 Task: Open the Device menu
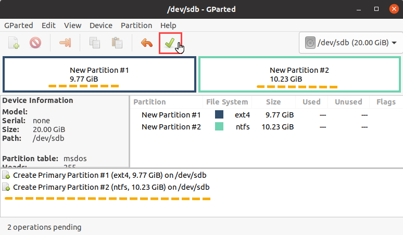(x=101, y=25)
